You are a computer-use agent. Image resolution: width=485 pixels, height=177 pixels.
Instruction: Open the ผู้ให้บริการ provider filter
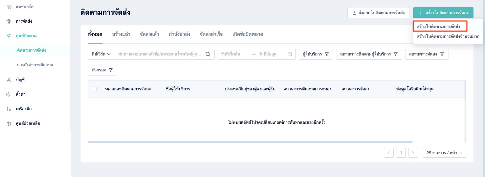tap(316, 54)
